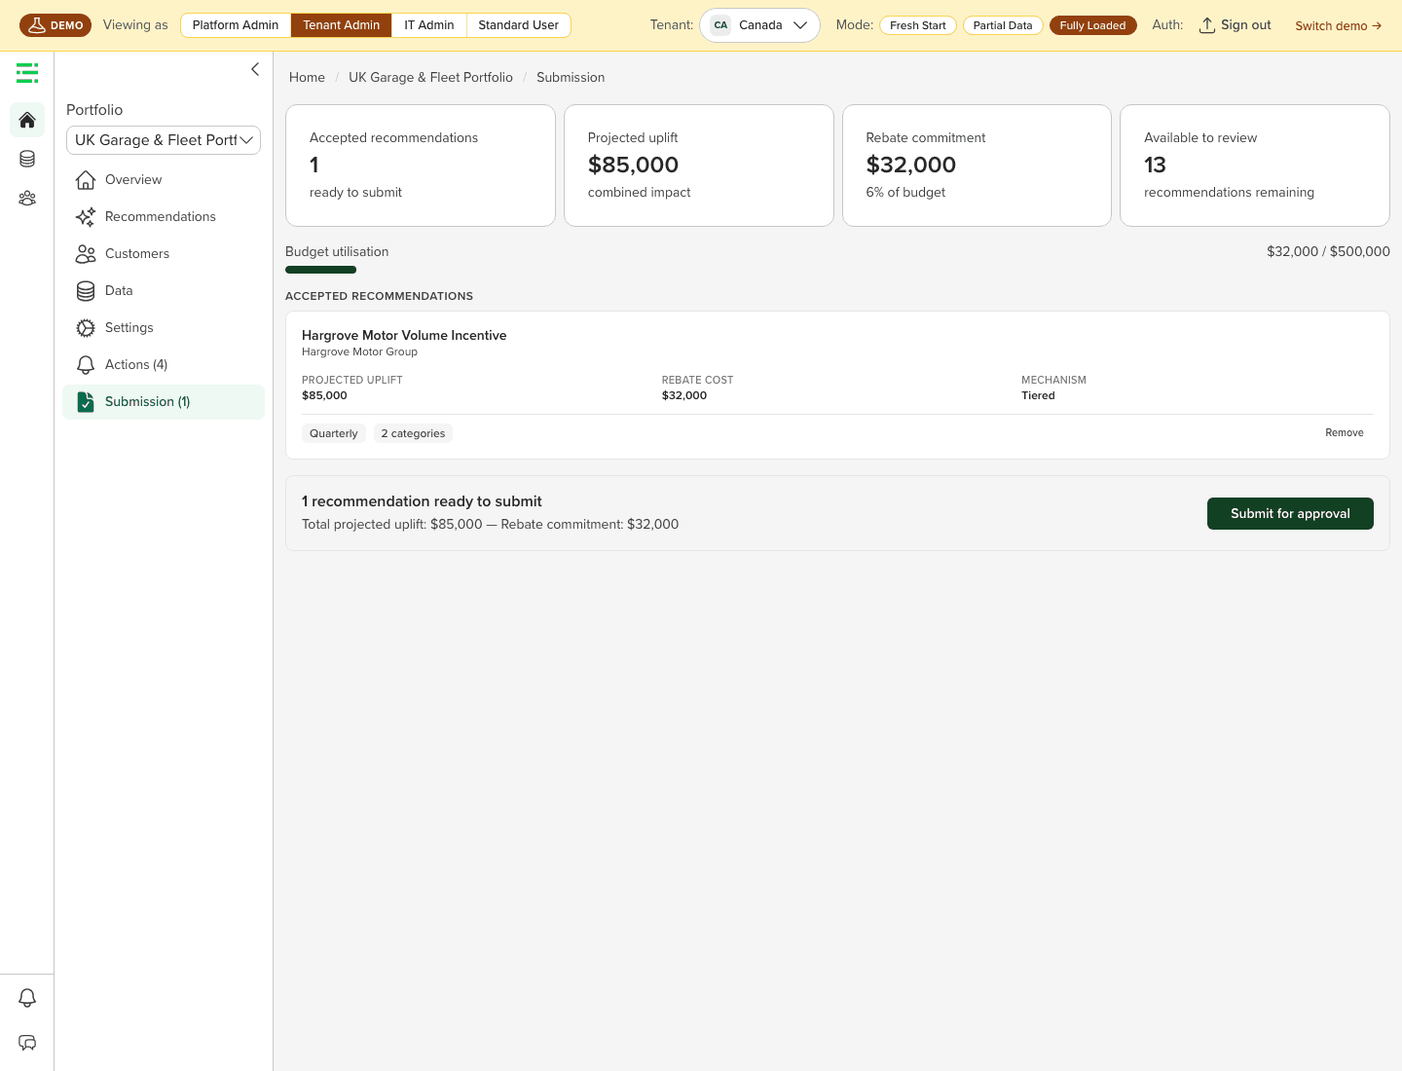Switch view to Platform Admin
The width and height of the screenshot is (1402, 1071).
point(236,25)
